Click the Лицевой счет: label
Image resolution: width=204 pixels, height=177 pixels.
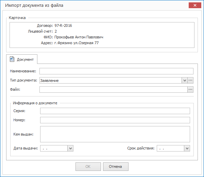click(x=40, y=32)
